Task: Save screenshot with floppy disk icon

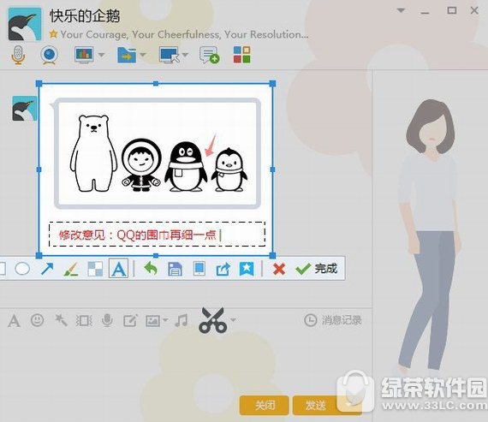Action: pyautogui.click(x=175, y=269)
